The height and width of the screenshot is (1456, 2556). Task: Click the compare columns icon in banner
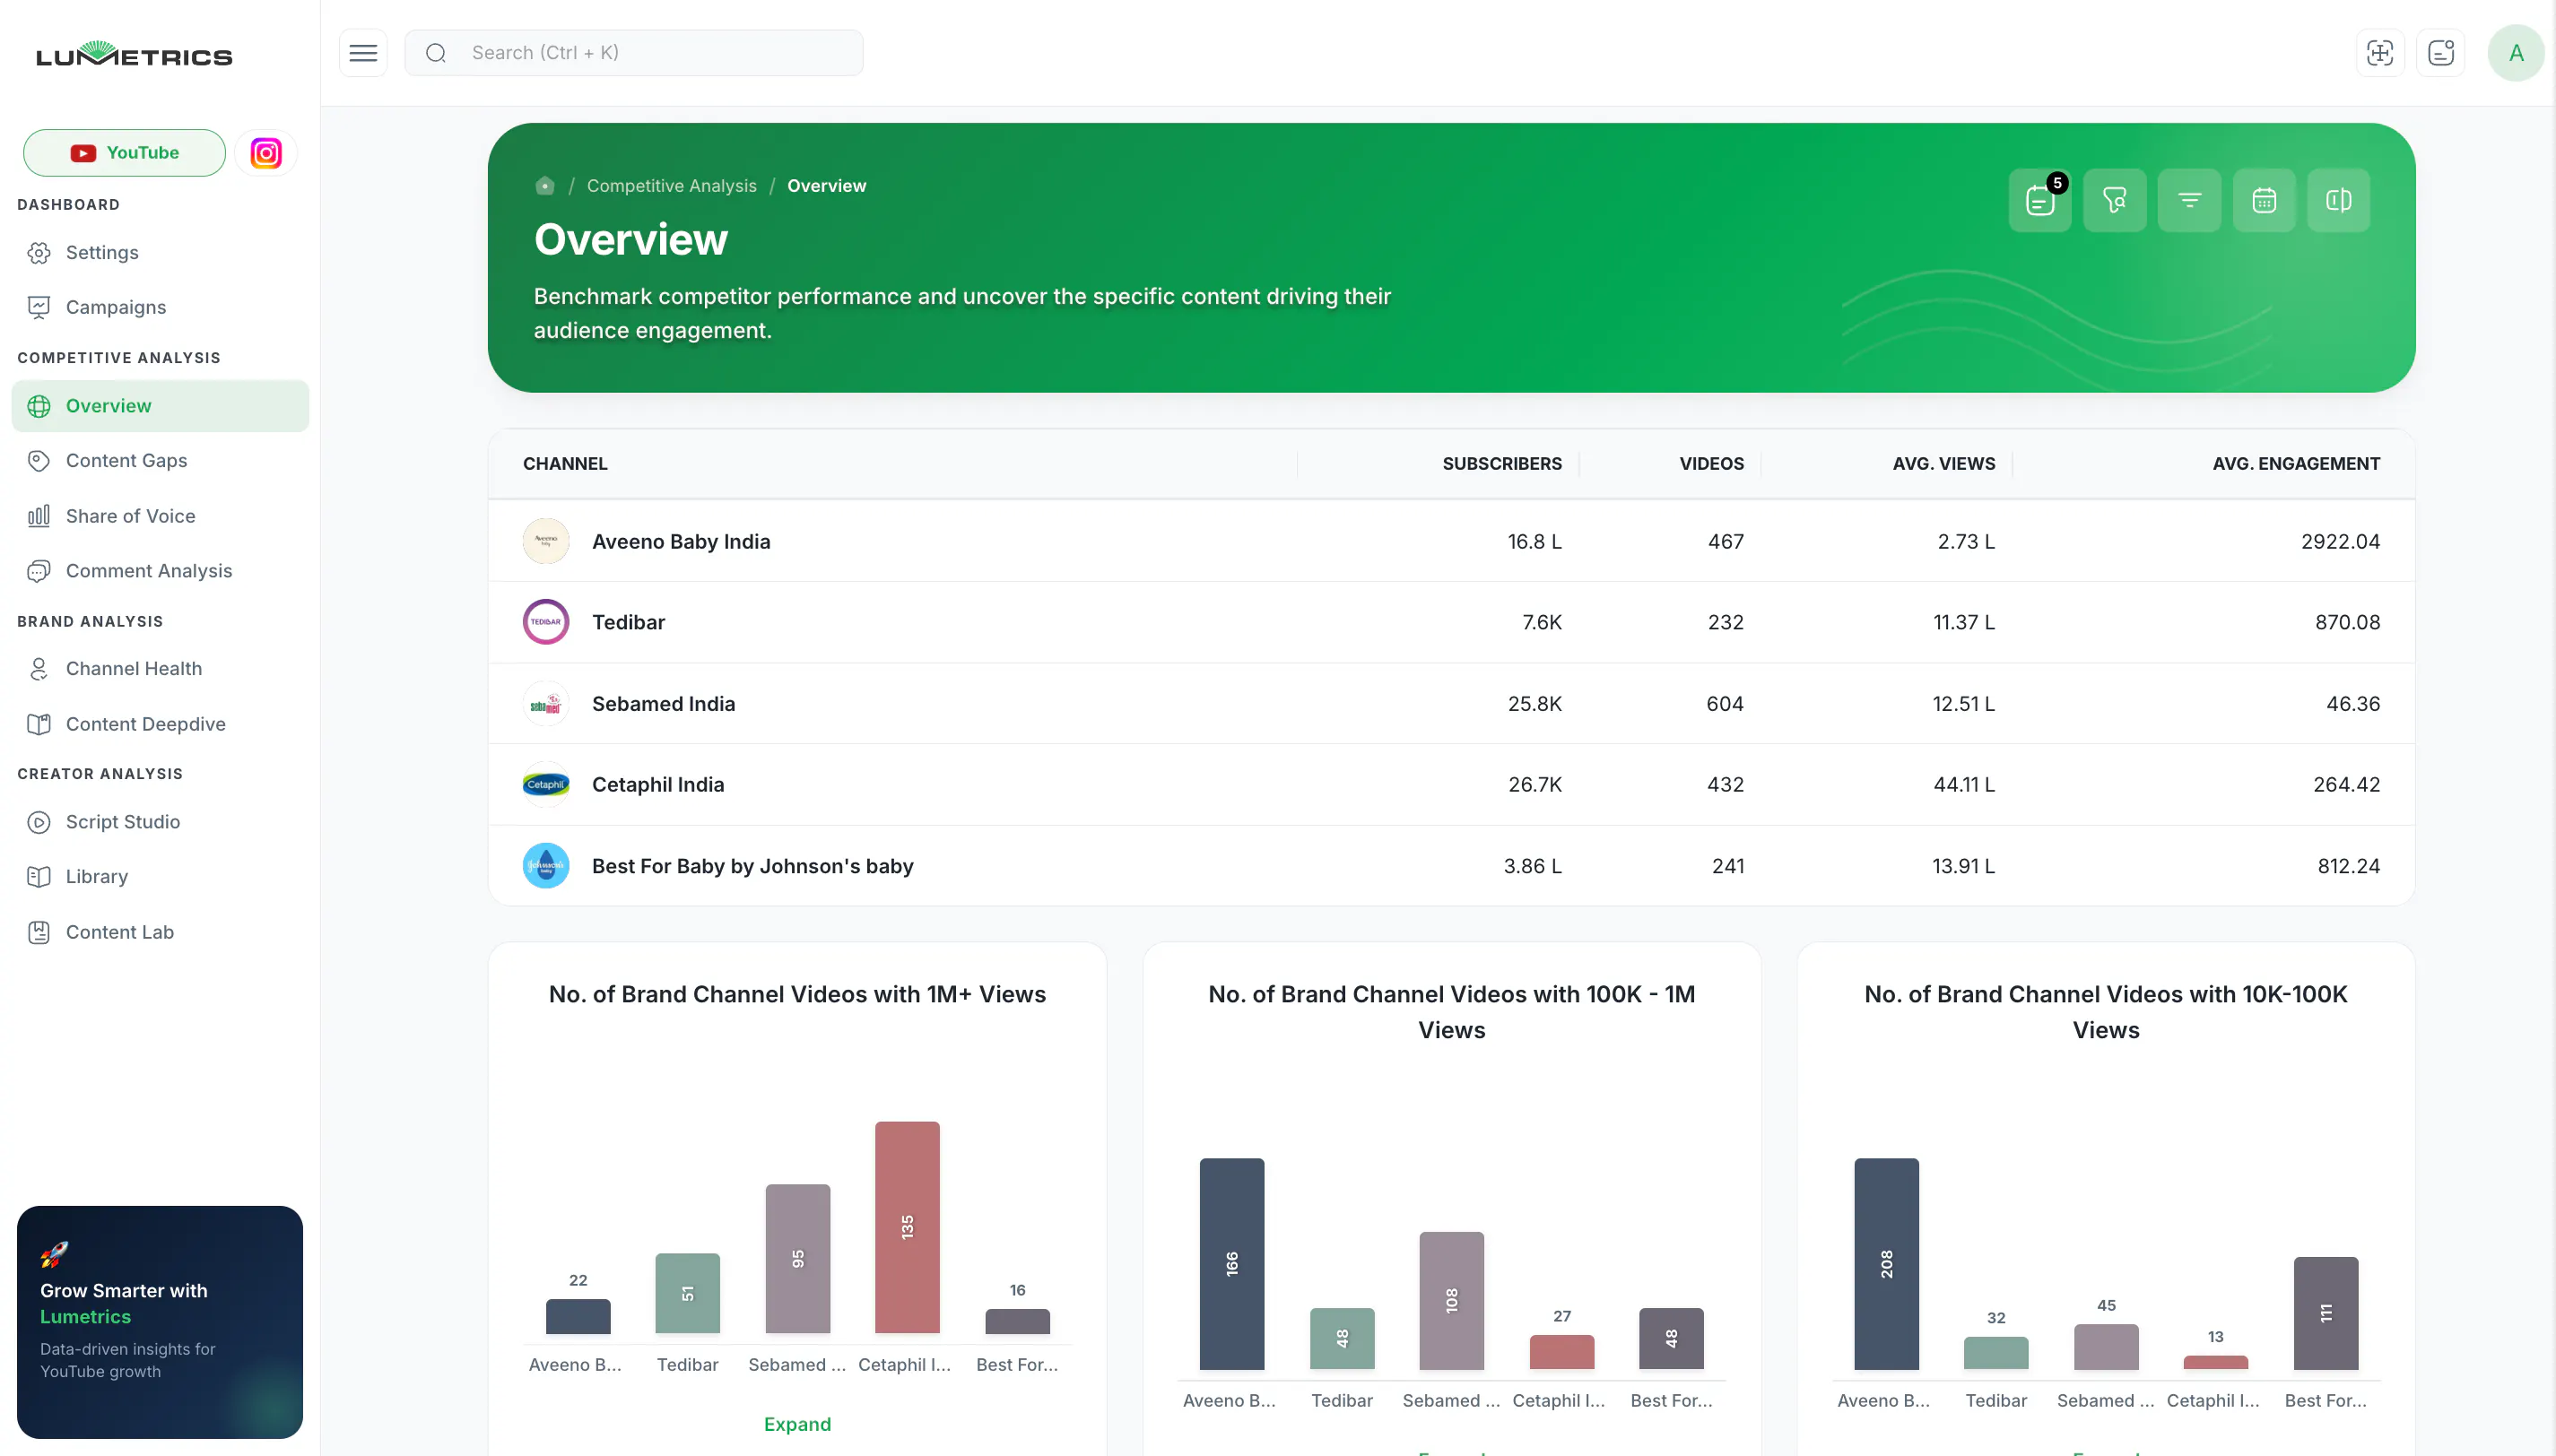coord(2338,200)
